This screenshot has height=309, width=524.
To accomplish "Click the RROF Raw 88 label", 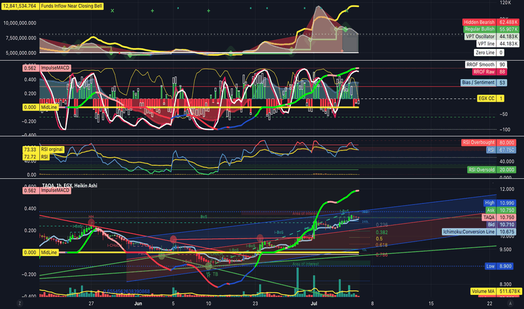I will point(490,72).
